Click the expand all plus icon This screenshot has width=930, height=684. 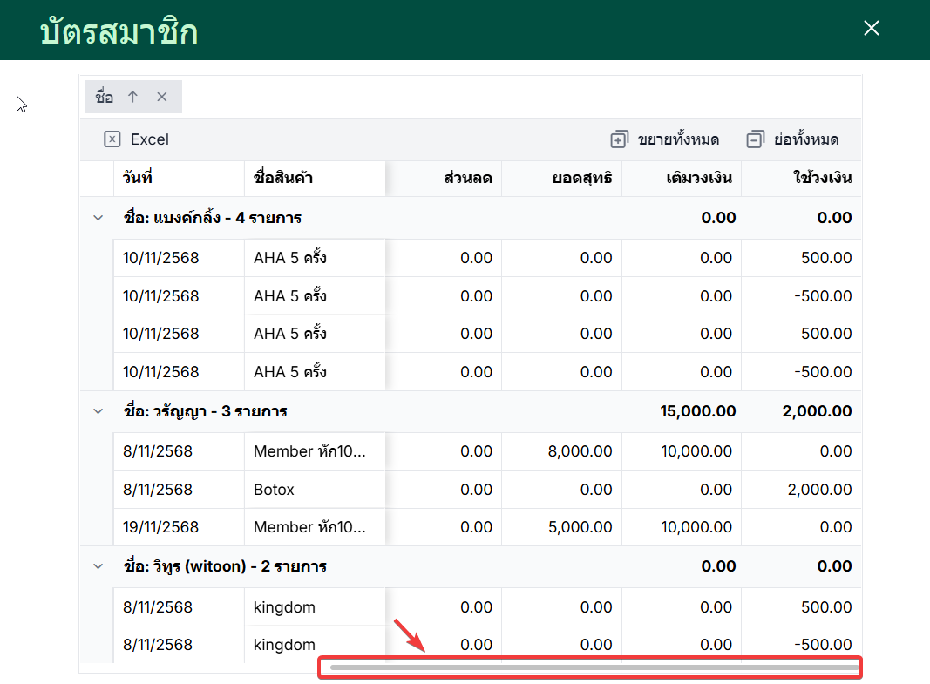pos(619,139)
